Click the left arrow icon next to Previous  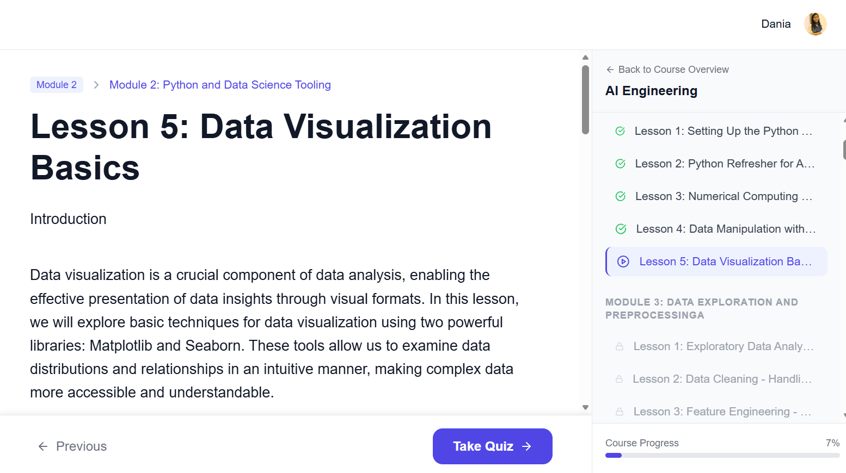coord(43,446)
